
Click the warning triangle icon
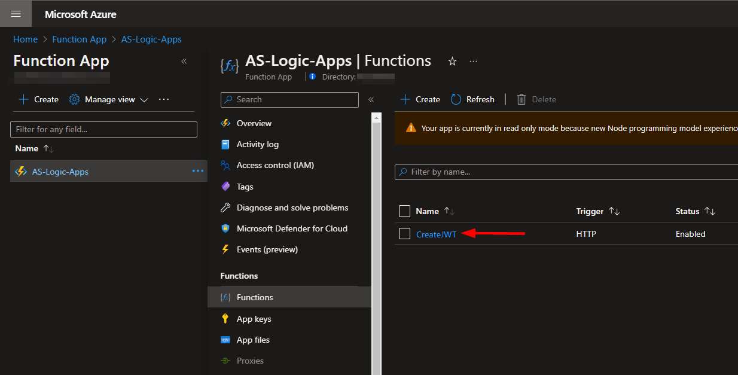[411, 127]
